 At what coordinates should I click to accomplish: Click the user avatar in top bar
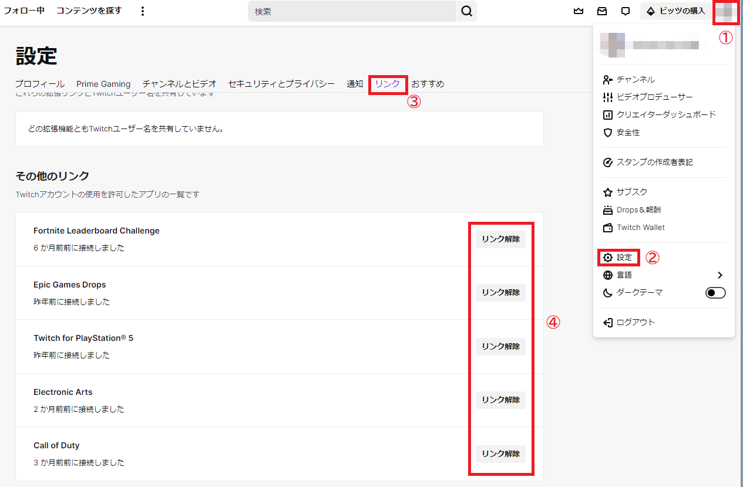(x=725, y=11)
